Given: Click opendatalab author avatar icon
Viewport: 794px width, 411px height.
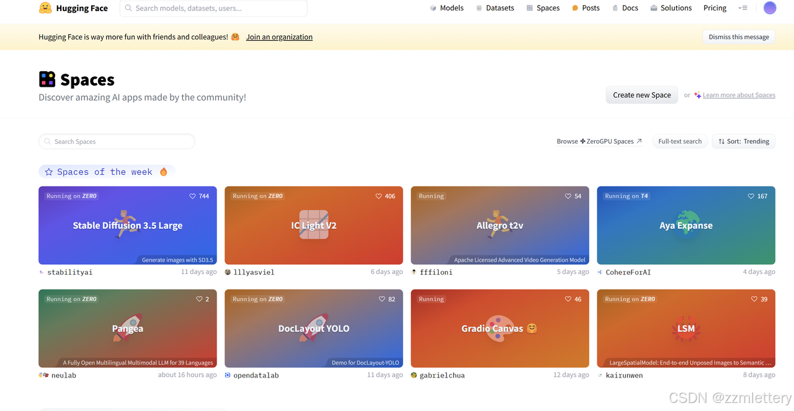Looking at the screenshot, I should pos(228,375).
